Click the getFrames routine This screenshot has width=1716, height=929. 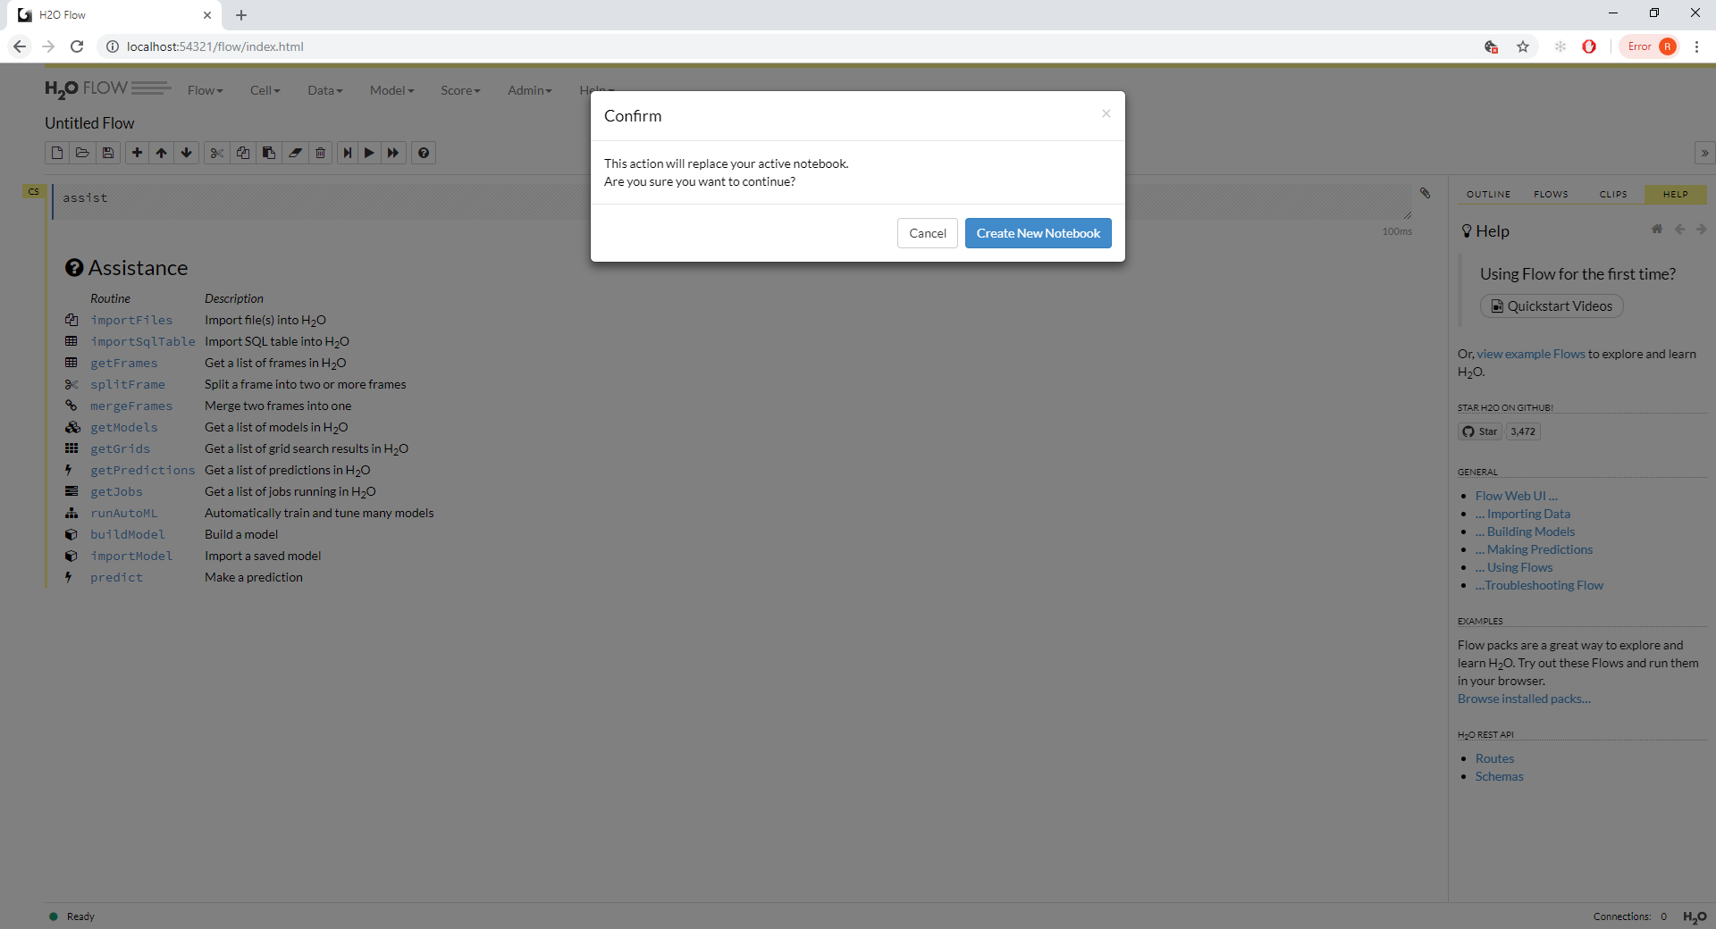(123, 363)
